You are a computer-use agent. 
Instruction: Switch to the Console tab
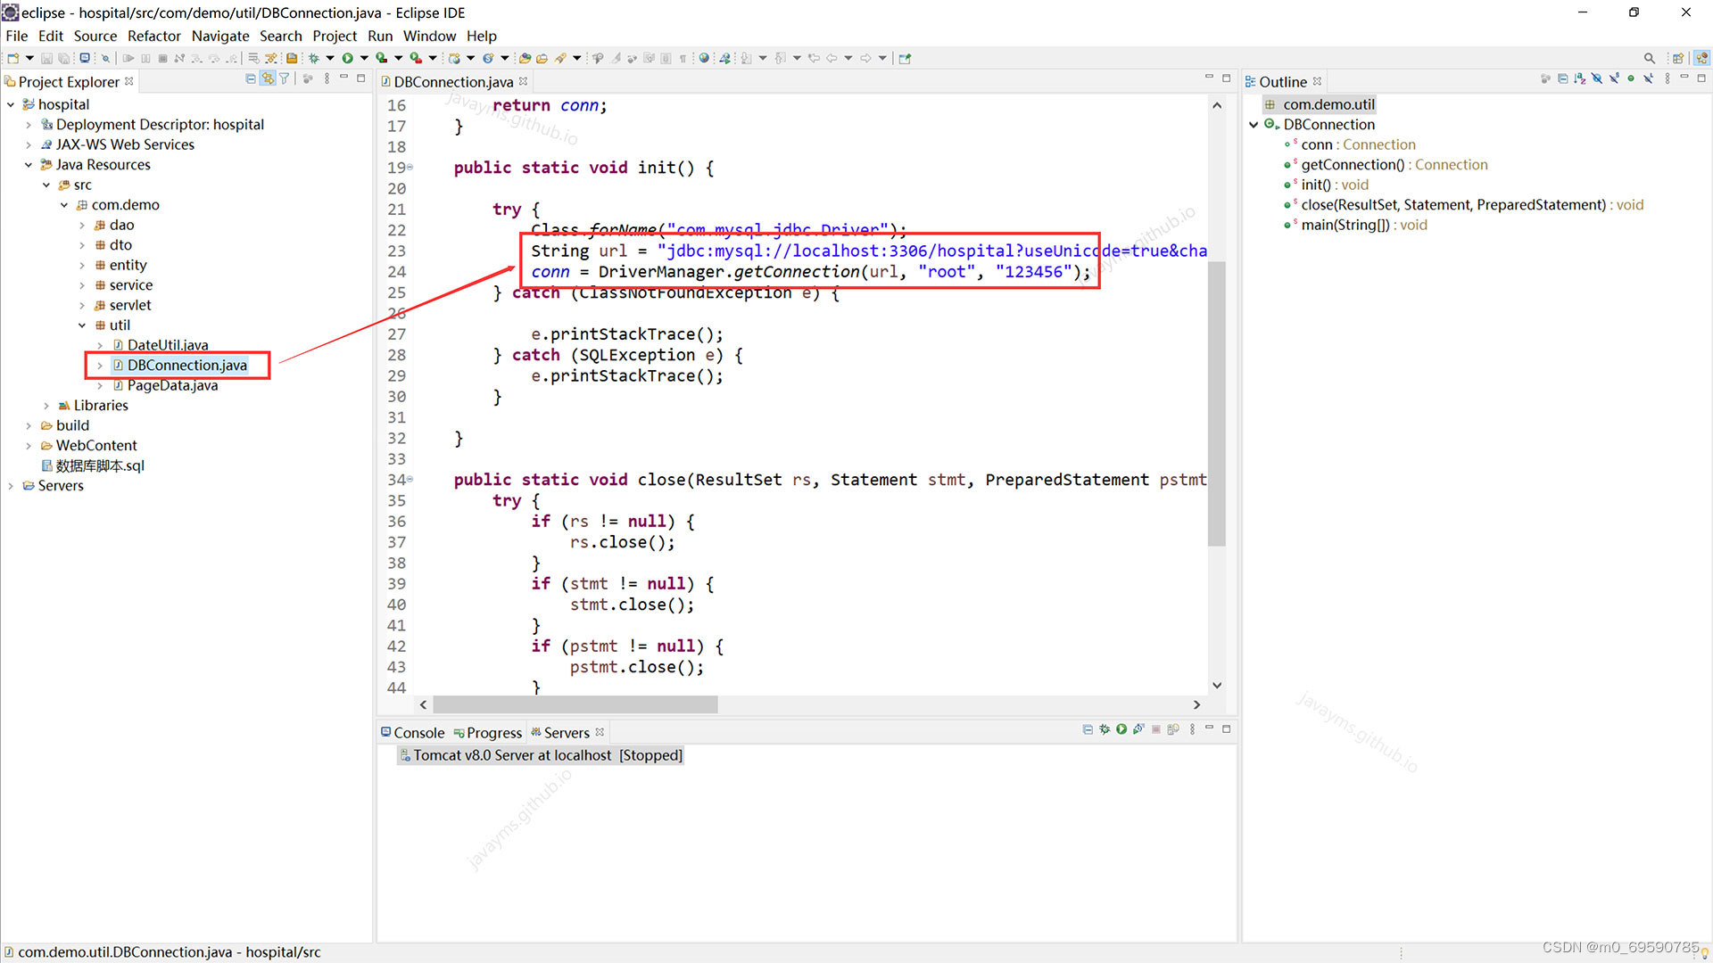pyautogui.click(x=412, y=733)
